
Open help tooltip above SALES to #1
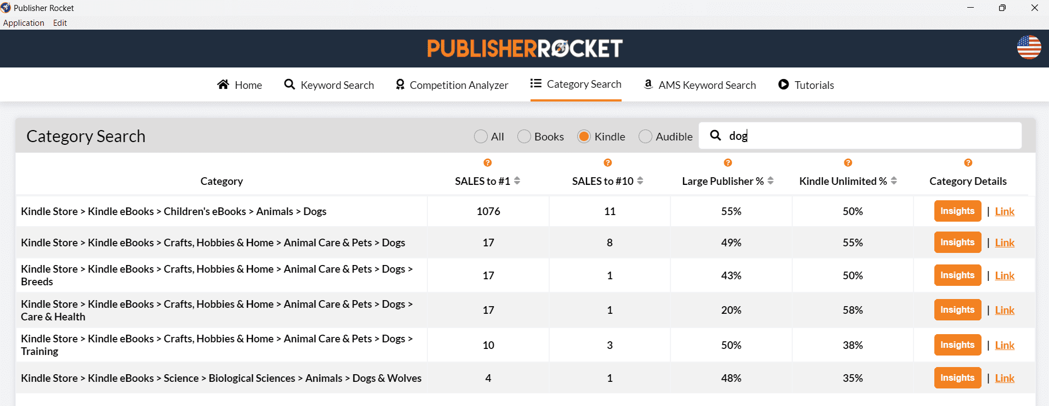(487, 163)
